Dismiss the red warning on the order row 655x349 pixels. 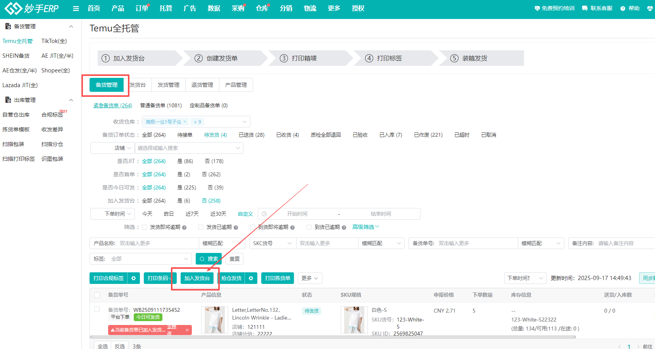(x=187, y=330)
